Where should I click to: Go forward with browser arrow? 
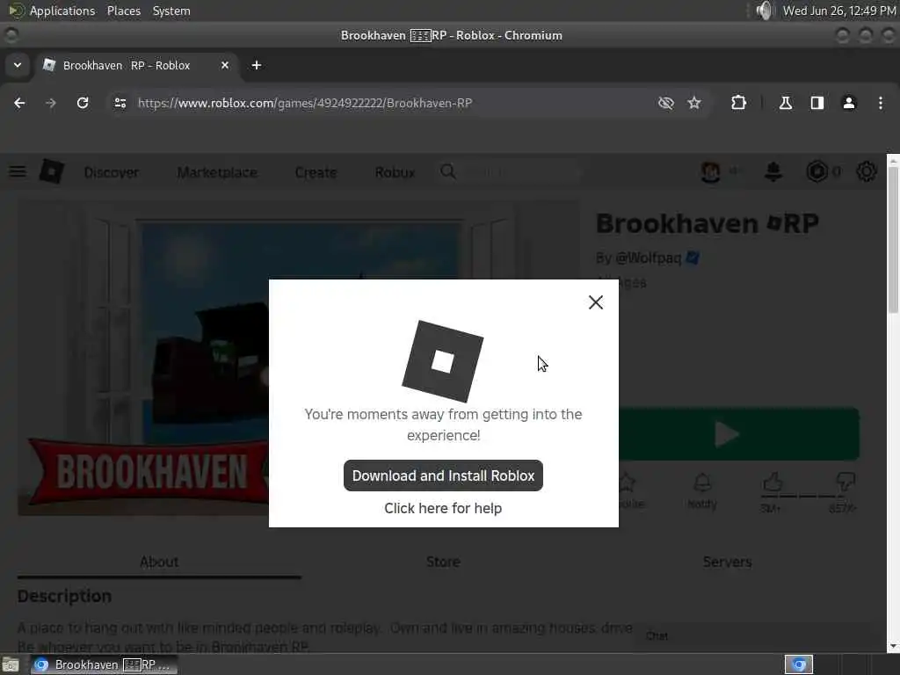pos(50,103)
